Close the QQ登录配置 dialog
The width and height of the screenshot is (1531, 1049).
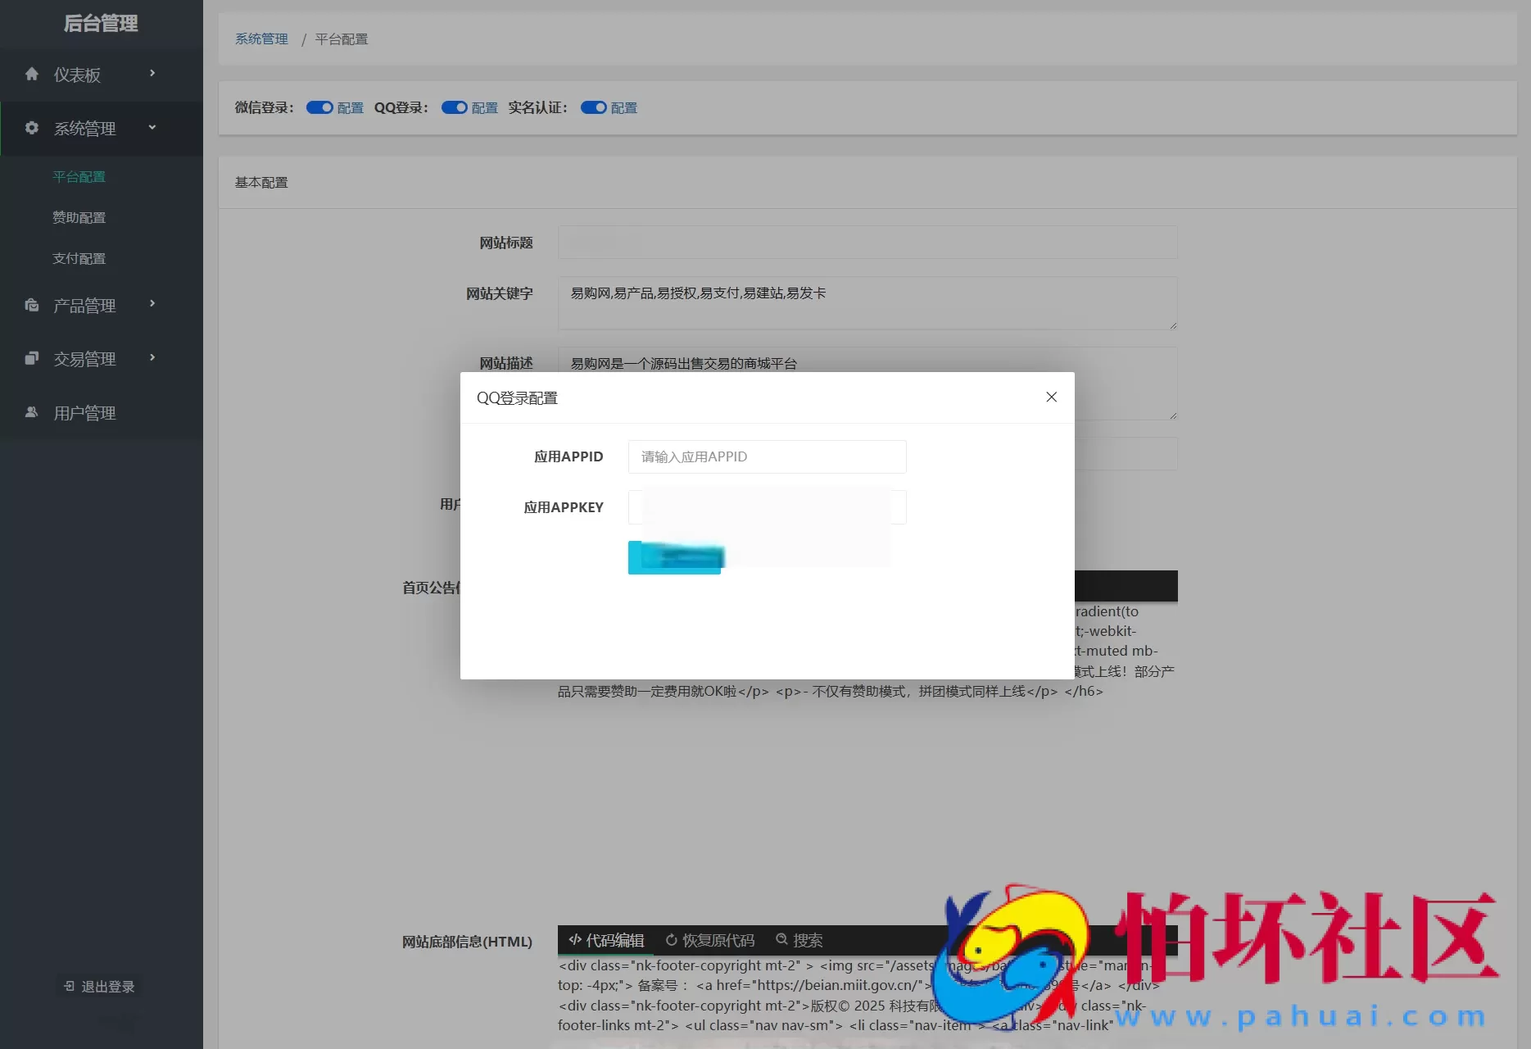click(x=1051, y=397)
